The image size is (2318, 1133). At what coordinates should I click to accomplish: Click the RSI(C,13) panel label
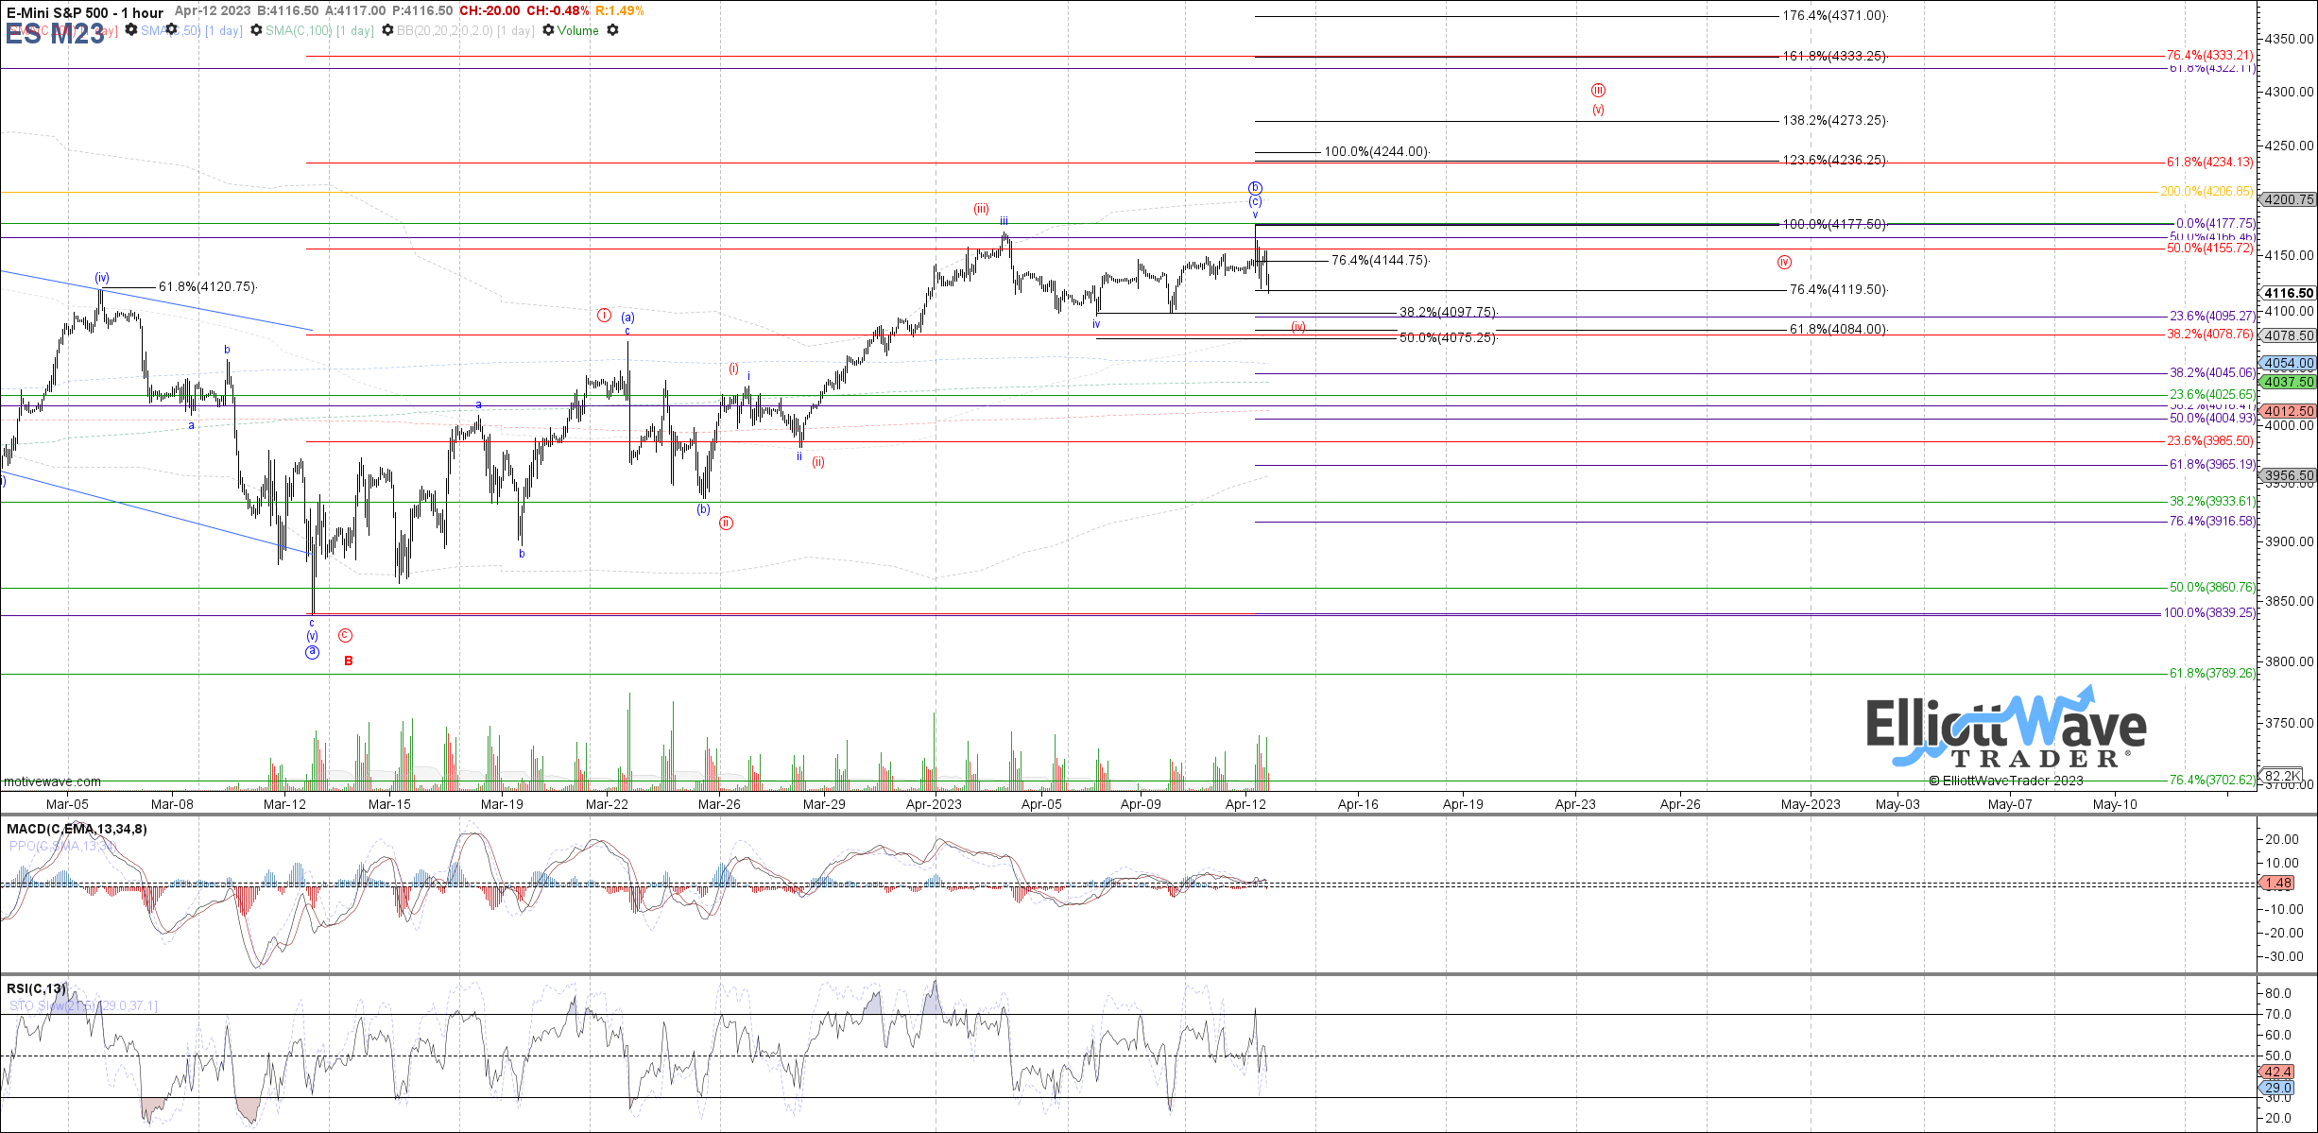pos(37,988)
